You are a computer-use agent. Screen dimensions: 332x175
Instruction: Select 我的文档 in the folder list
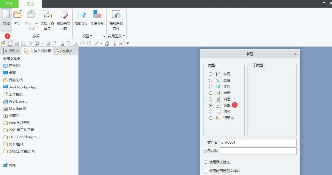click(x=16, y=80)
